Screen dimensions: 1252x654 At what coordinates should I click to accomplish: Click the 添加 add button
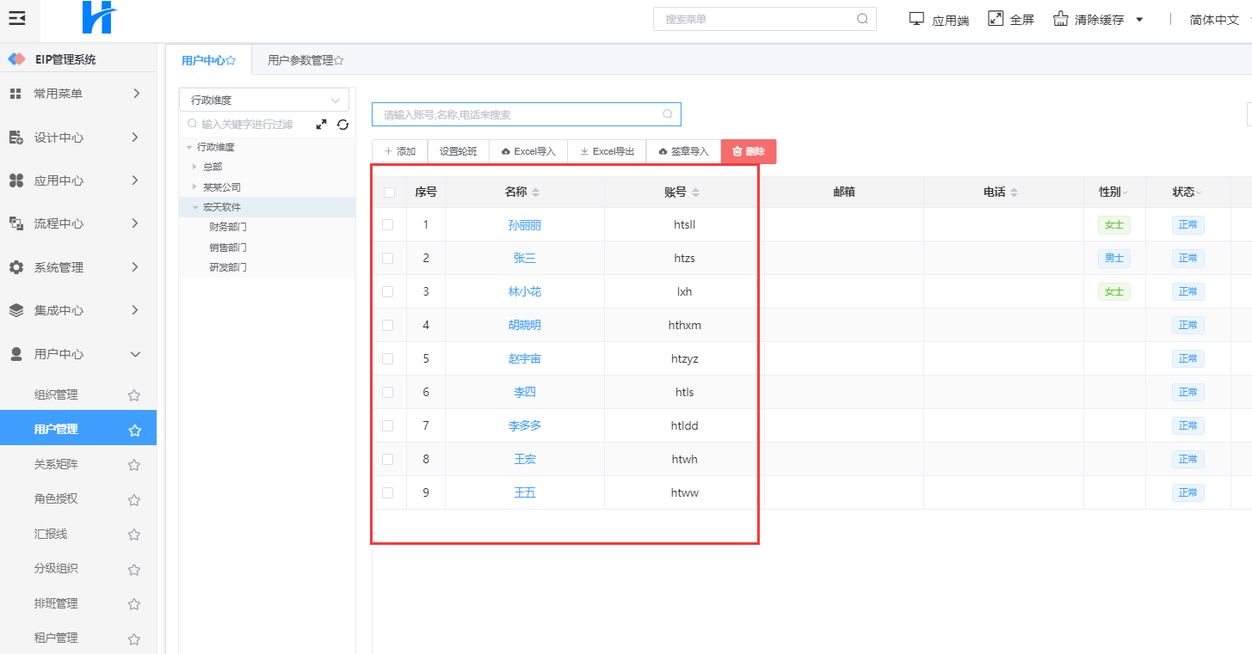399,151
